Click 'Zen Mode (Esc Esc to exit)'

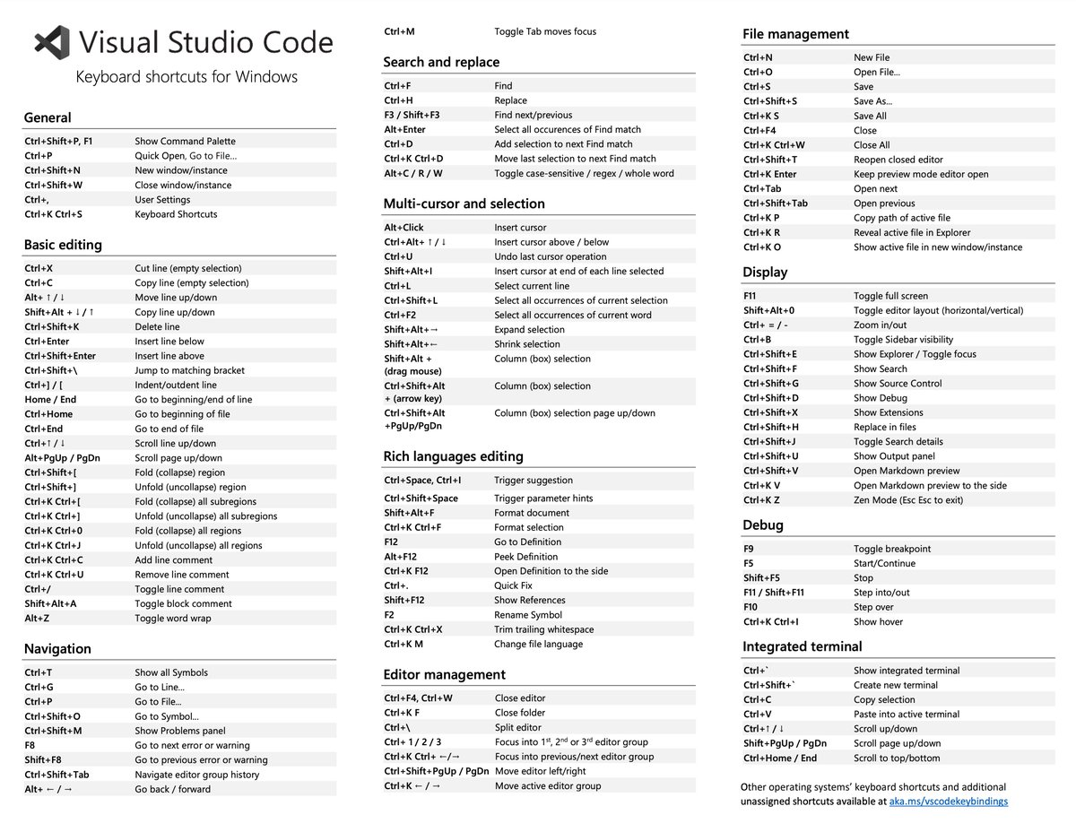(908, 499)
